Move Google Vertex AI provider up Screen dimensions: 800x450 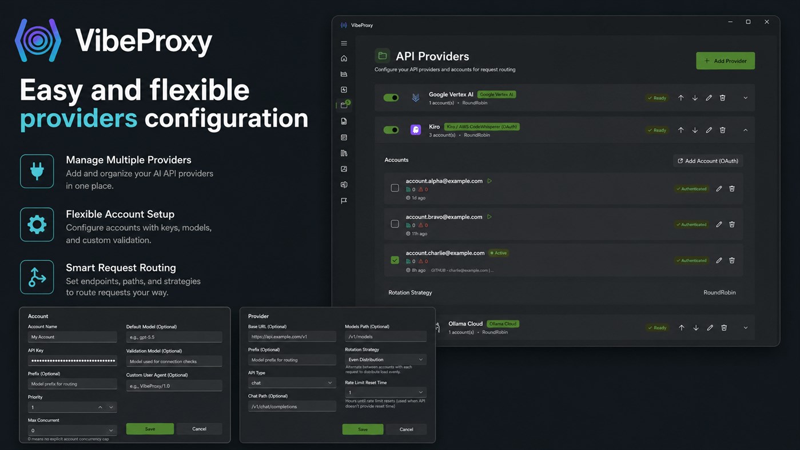[x=680, y=98]
